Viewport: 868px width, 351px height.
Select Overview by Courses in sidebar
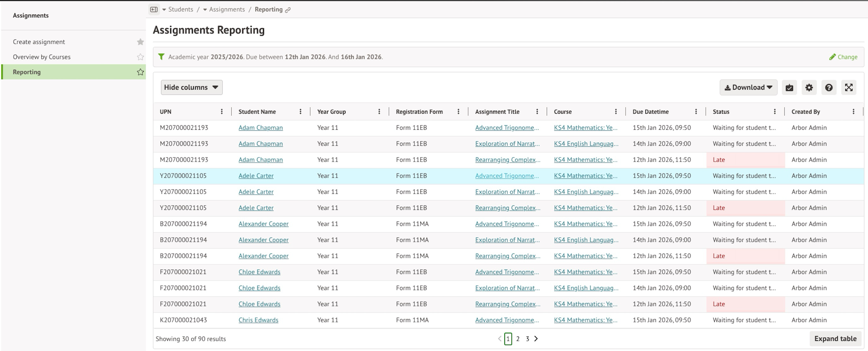coord(42,57)
